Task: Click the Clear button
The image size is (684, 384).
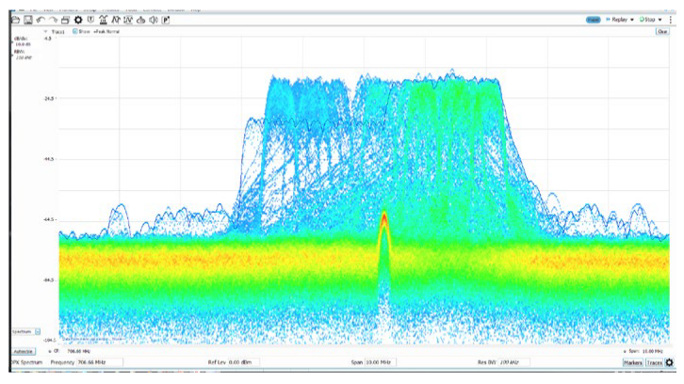Action: point(662,32)
